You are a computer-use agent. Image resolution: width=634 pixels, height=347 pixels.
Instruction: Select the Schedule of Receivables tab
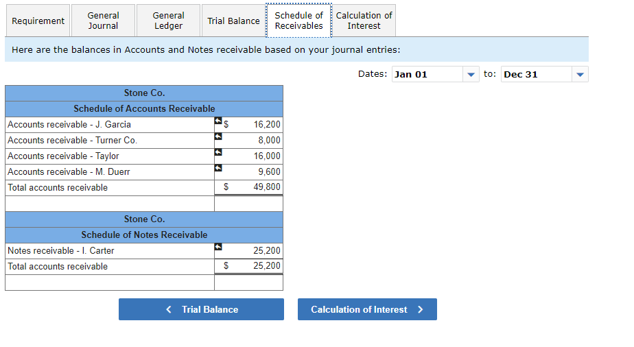(298, 21)
